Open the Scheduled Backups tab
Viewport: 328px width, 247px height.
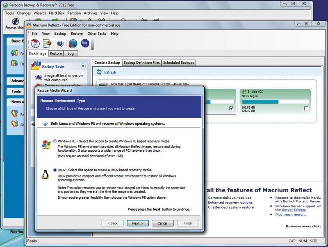(x=179, y=63)
